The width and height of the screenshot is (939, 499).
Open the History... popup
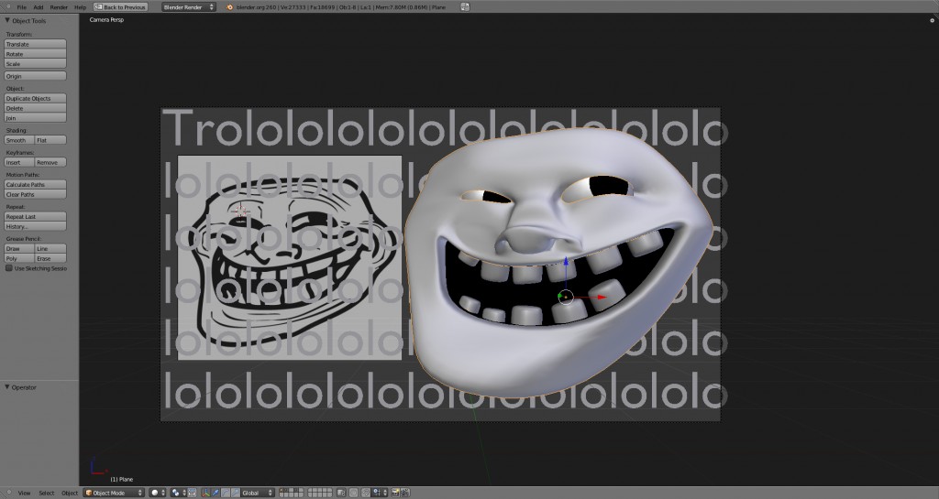36,226
